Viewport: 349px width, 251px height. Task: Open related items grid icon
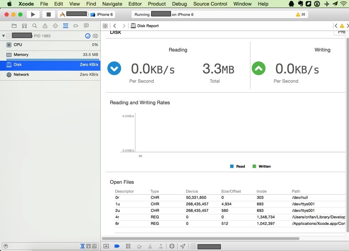pyautogui.click(x=105, y=26)
